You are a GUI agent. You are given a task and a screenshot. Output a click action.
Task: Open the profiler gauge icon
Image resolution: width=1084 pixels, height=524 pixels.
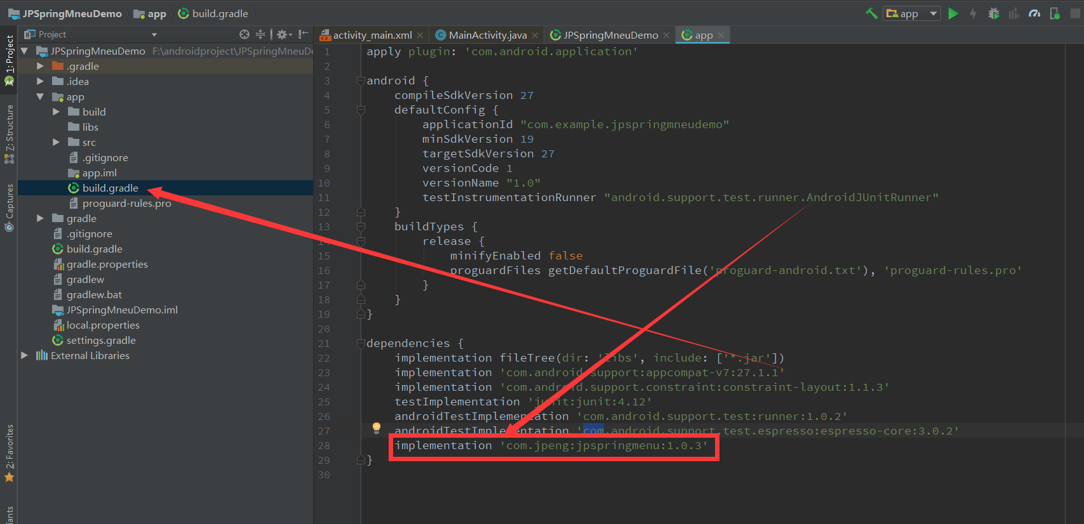(1034, 13)
